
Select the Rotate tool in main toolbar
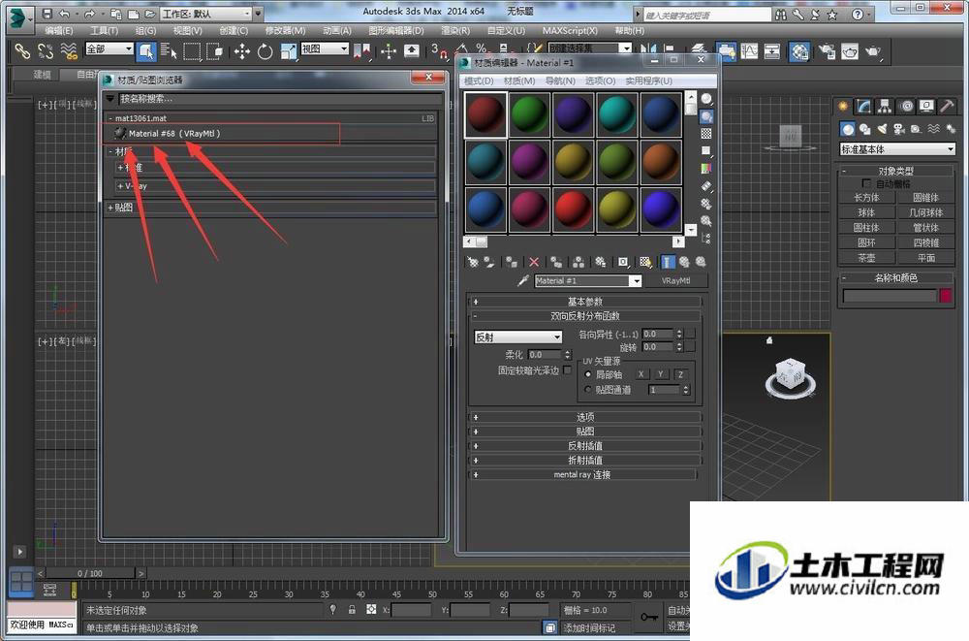click(x=266, y=51)
